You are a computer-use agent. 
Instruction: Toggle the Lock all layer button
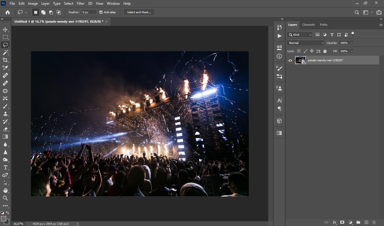[325, 51]
